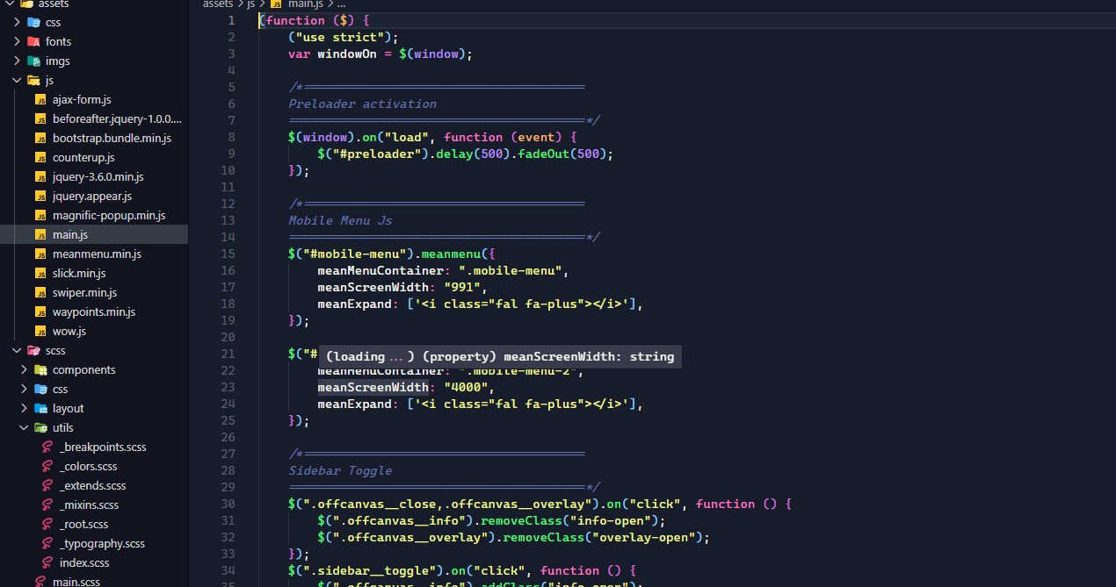Click the Sass icon beside _colors.scss

[47, 466]
